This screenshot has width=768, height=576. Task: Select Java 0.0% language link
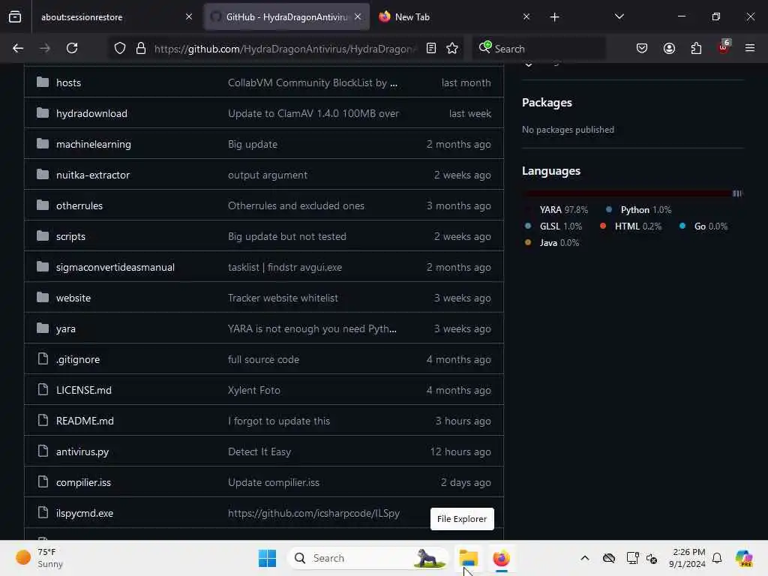click(x=552, y=243)
